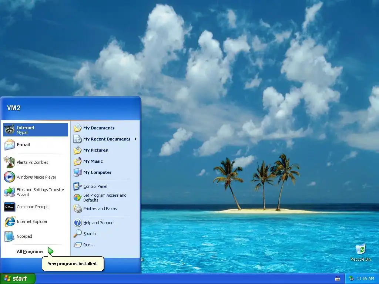Open the All Programs menu label
This screenshot has height=284, width=379.
coord(30,251)
